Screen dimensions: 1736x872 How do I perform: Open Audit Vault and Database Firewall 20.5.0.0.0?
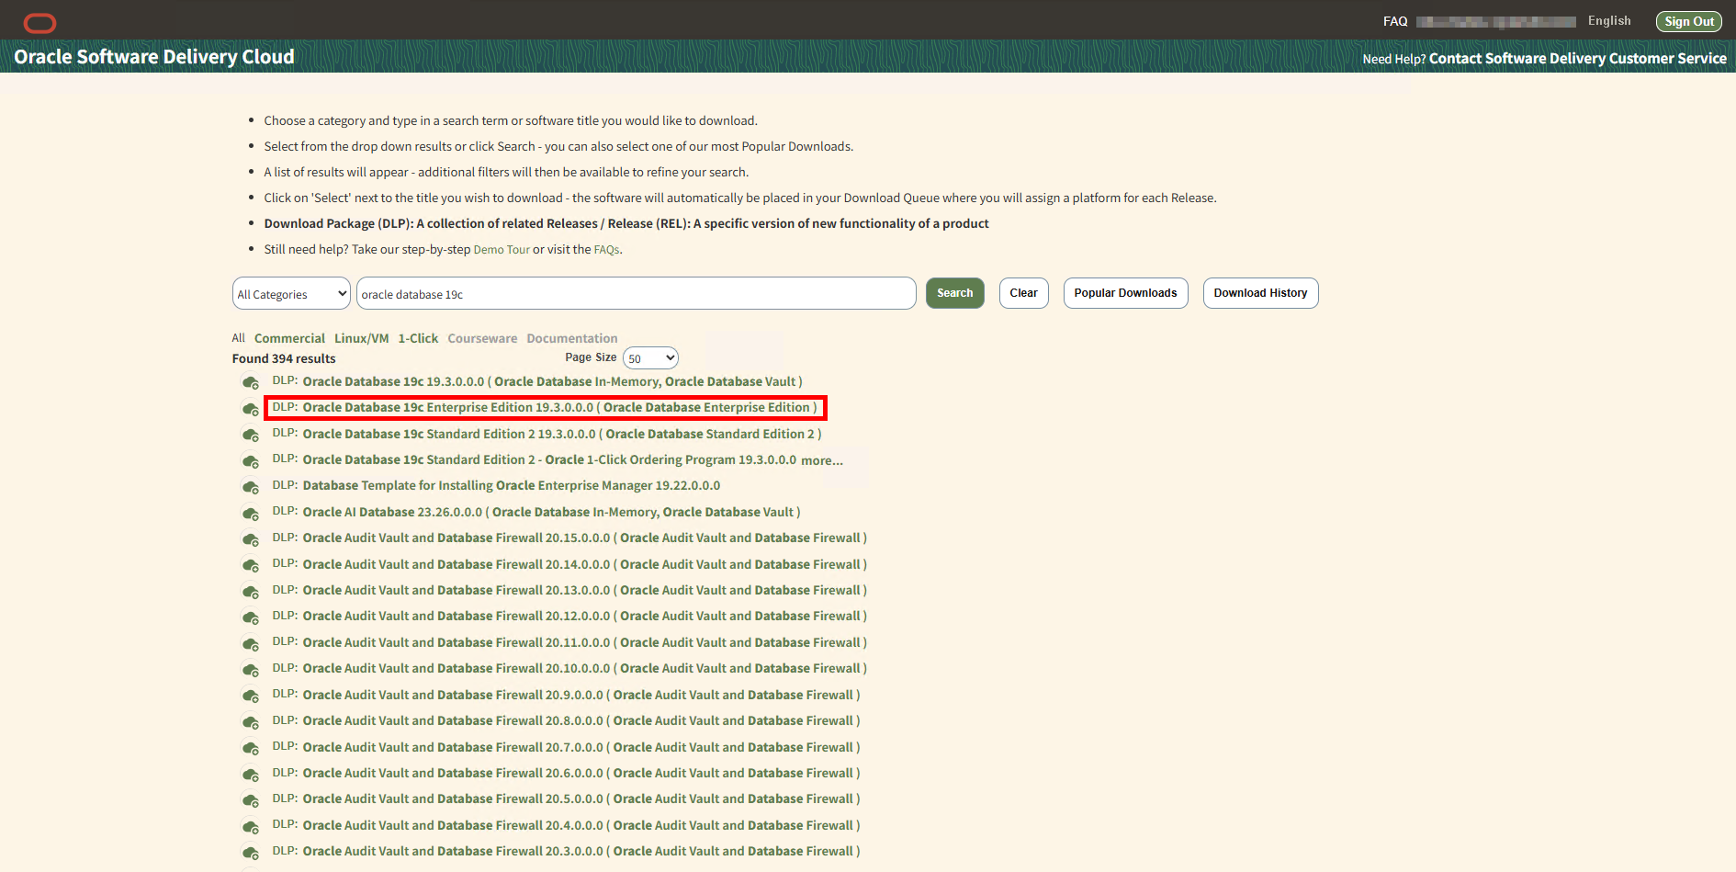tap(581, 798)
